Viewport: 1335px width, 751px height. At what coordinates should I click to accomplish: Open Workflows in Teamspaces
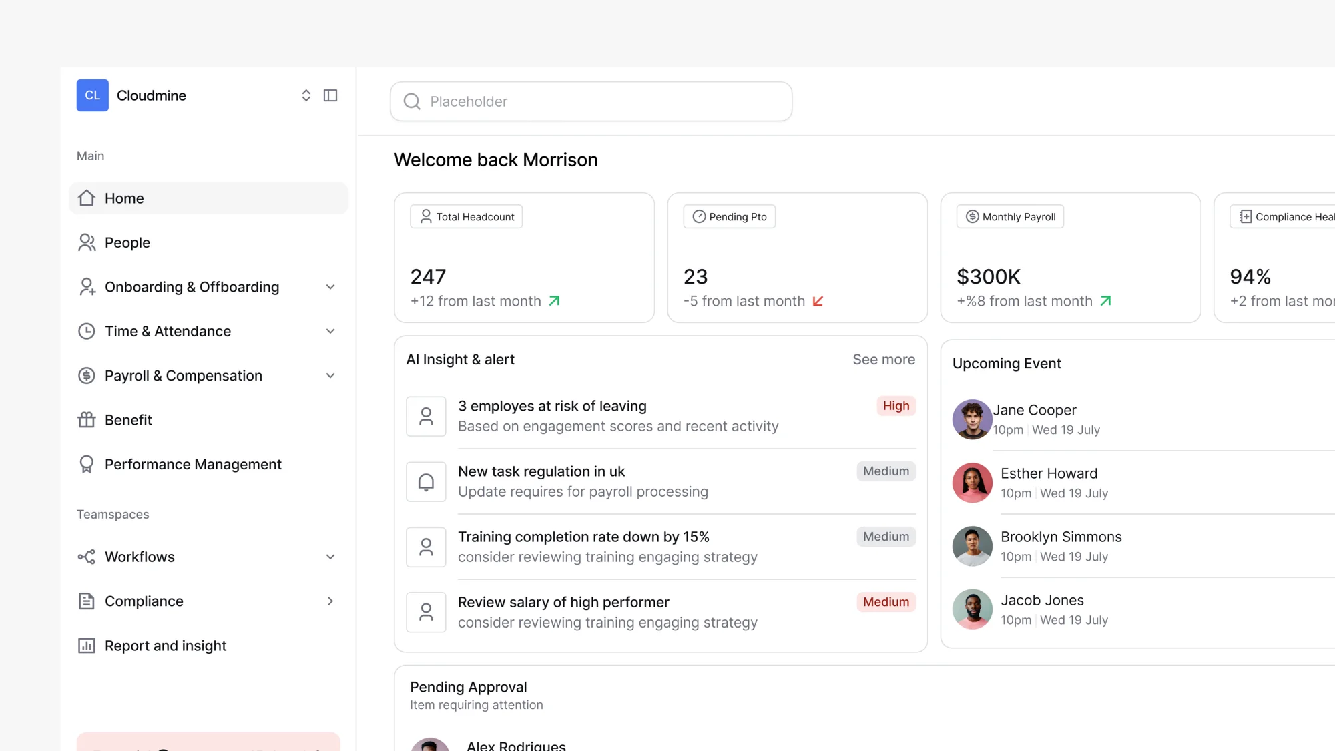tap(208, 557)
